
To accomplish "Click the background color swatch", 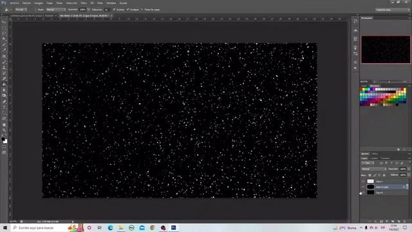I will click(6, 142).
